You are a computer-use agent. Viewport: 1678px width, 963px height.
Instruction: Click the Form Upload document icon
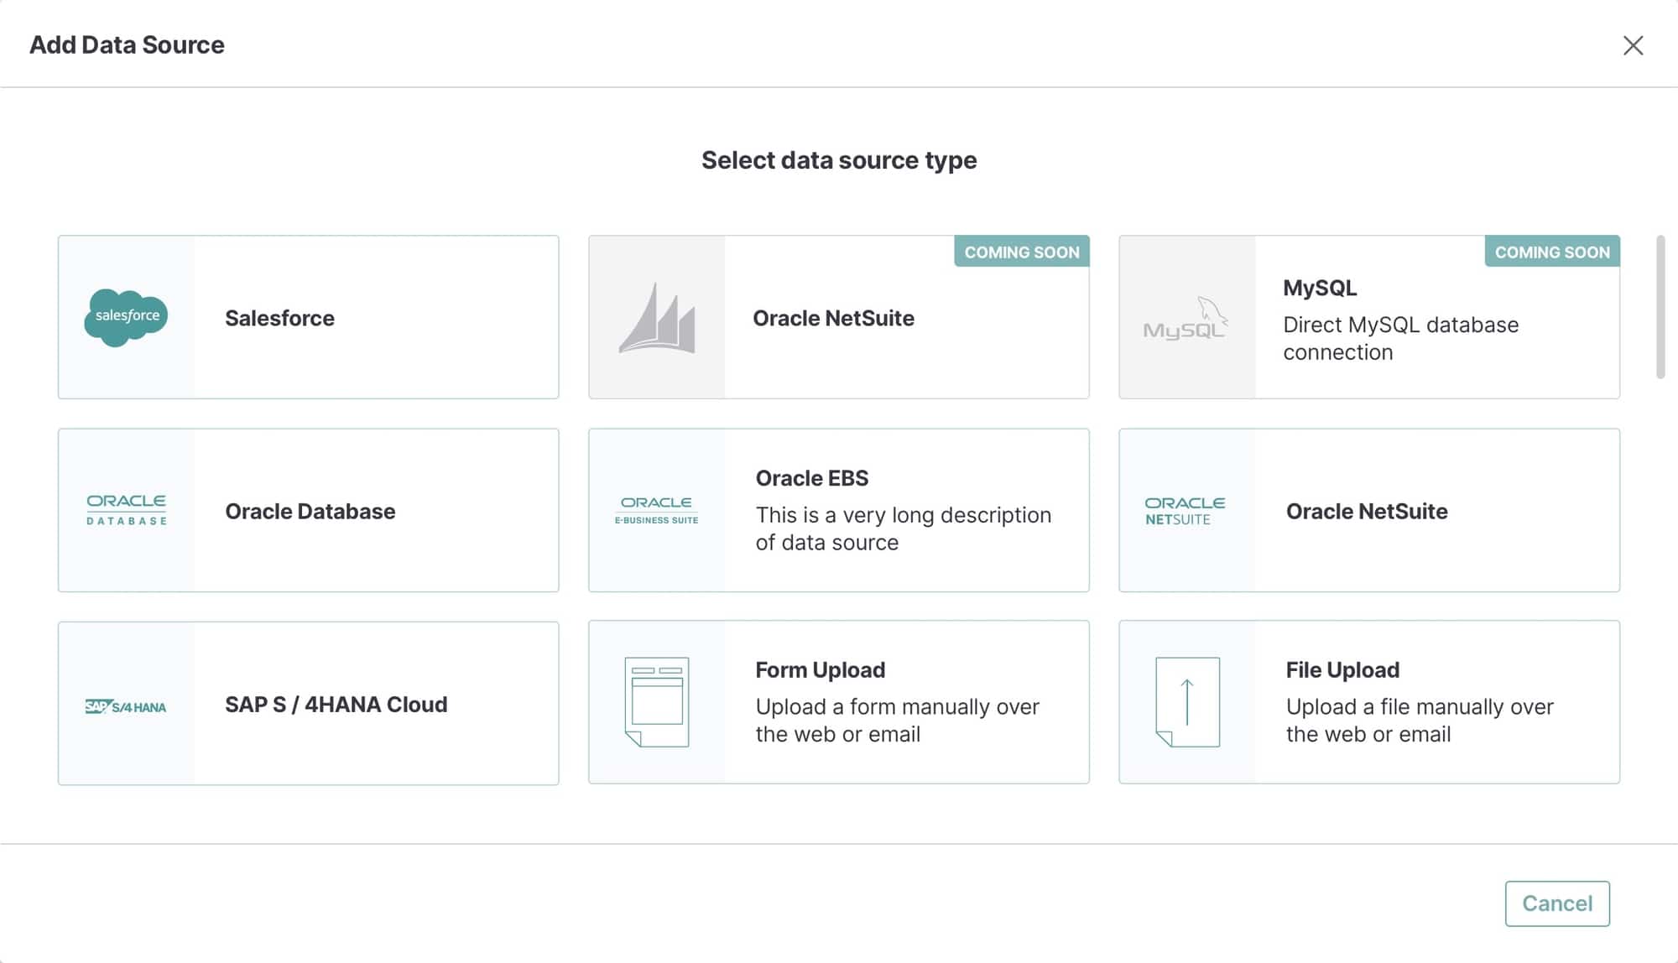click(x=656, y=701)
